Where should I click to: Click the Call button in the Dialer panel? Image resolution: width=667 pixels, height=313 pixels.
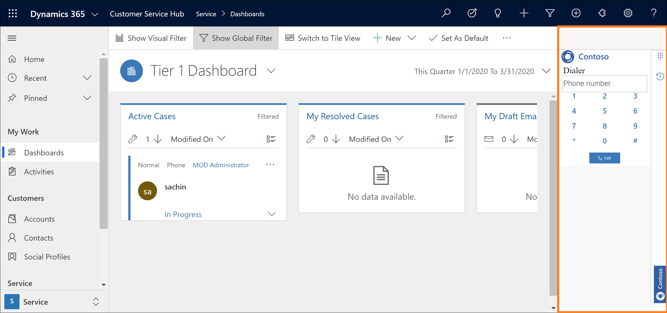click(604, 158)
